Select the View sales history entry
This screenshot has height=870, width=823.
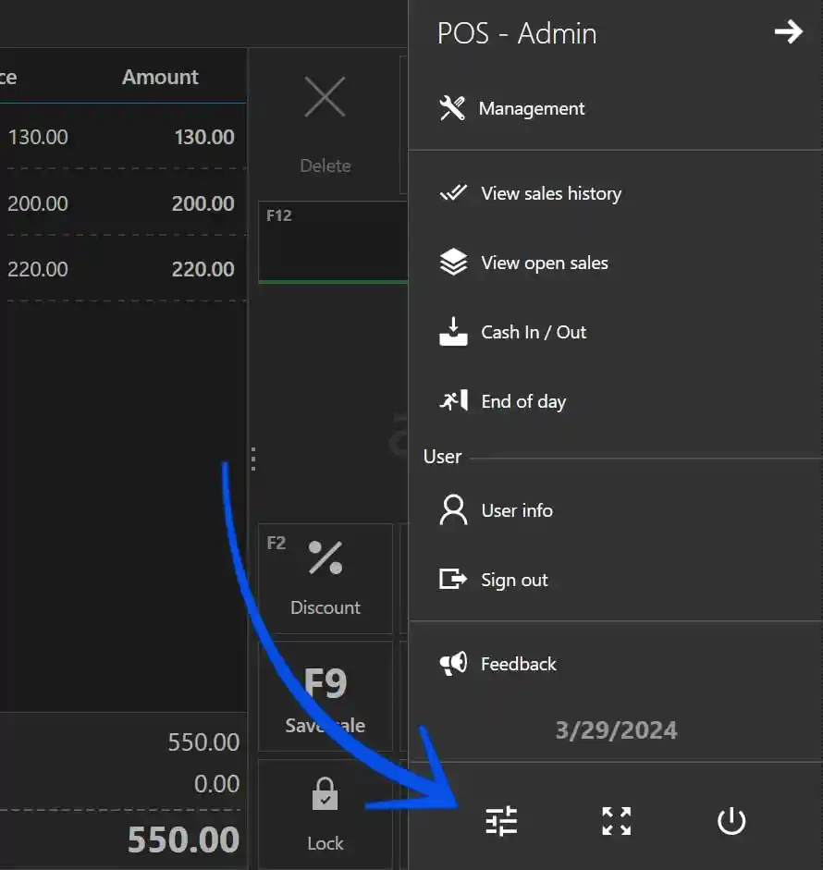(551, 193)
